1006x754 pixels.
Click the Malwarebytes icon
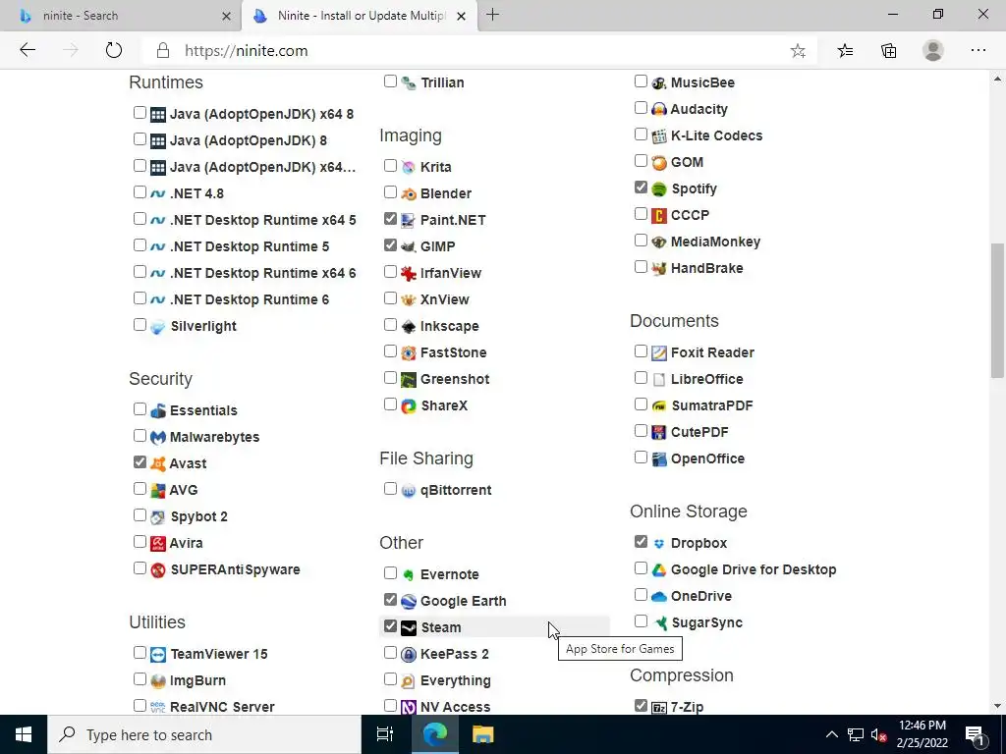tap(158, 437)
